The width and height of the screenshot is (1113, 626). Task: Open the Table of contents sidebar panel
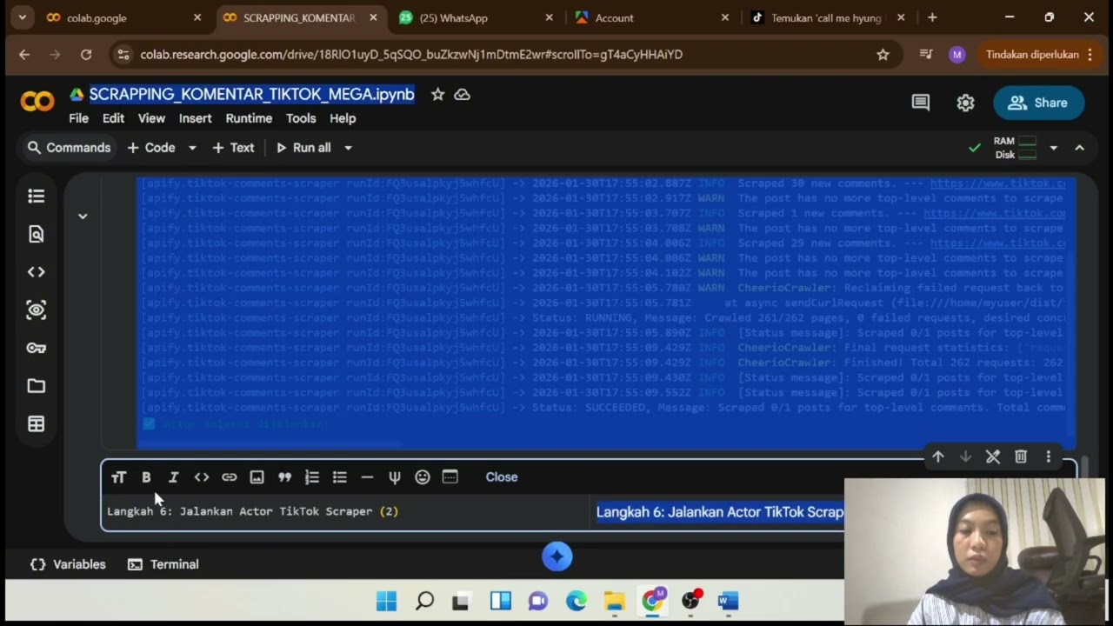(36, 196)
